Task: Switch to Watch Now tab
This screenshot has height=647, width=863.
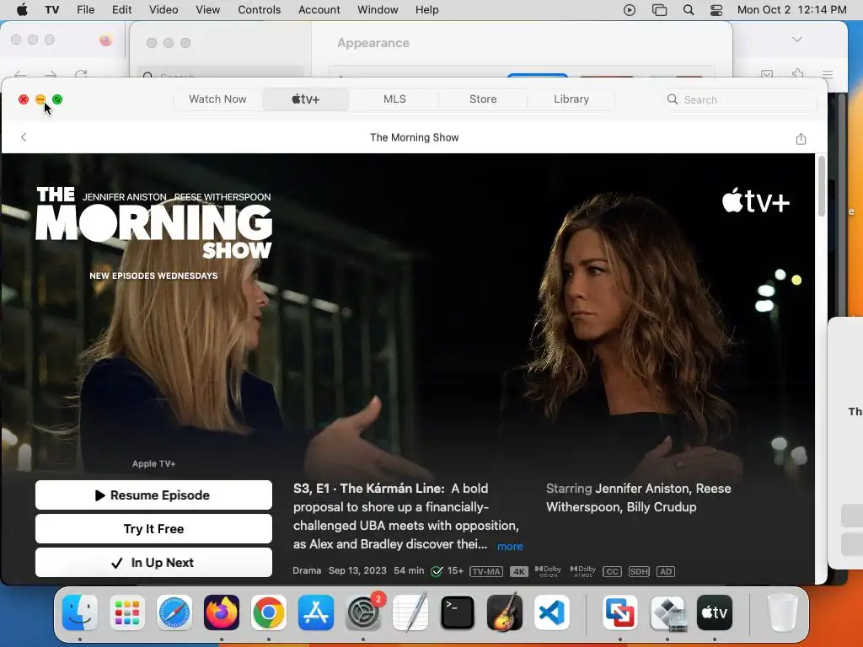Action: [x=217, y=99]
